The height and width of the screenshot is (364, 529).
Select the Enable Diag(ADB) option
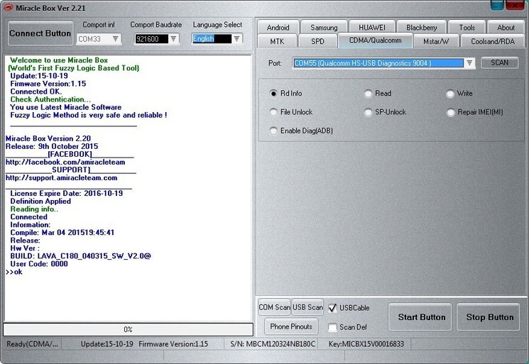click(273, 131)
